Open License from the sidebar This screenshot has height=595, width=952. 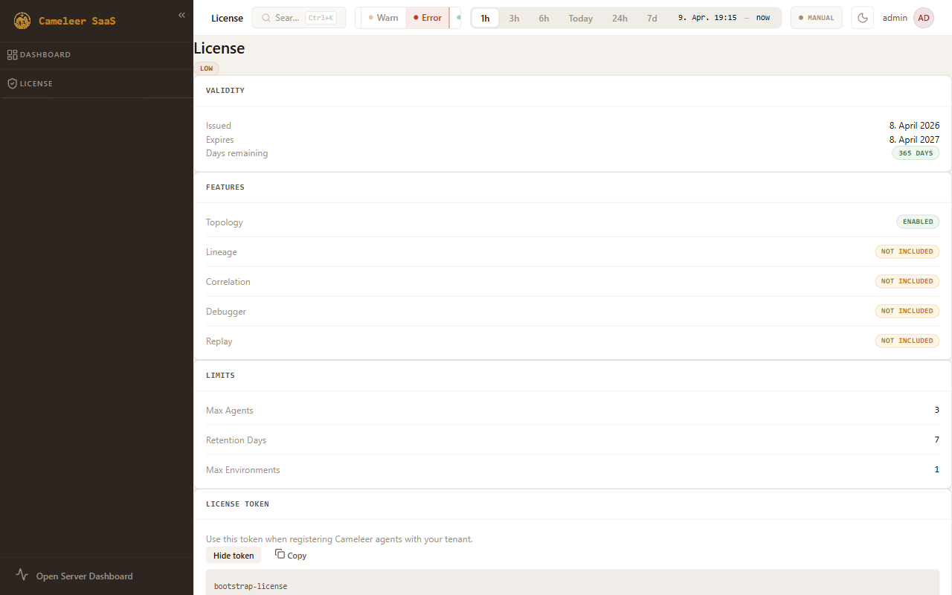pos(36,84)
